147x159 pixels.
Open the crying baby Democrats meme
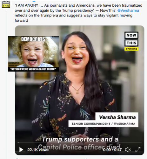coord(33,54)
